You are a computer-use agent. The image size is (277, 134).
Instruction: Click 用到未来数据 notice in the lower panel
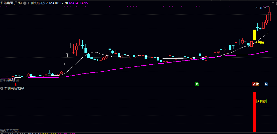[x=9, y=130]
